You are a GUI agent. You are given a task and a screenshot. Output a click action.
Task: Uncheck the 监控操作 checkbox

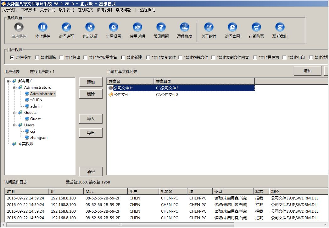click(x=12, y=57)
